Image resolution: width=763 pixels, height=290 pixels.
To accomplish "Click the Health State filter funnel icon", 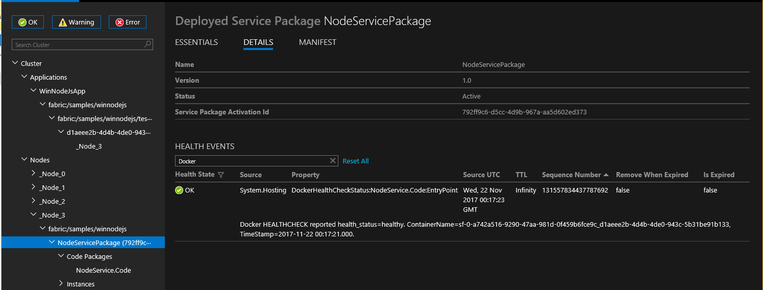I will (x=221, y=175).
